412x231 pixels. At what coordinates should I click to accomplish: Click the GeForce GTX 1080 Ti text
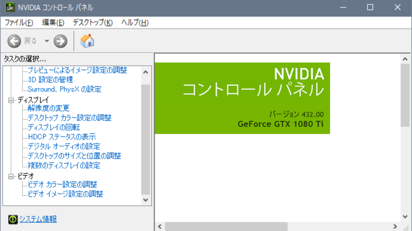coord(281,124)
